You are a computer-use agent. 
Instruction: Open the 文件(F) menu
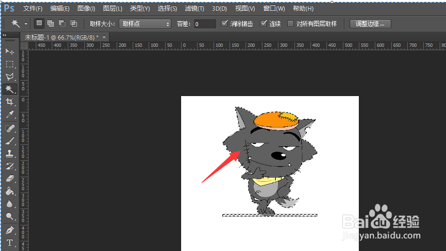[x=33, y=9]
